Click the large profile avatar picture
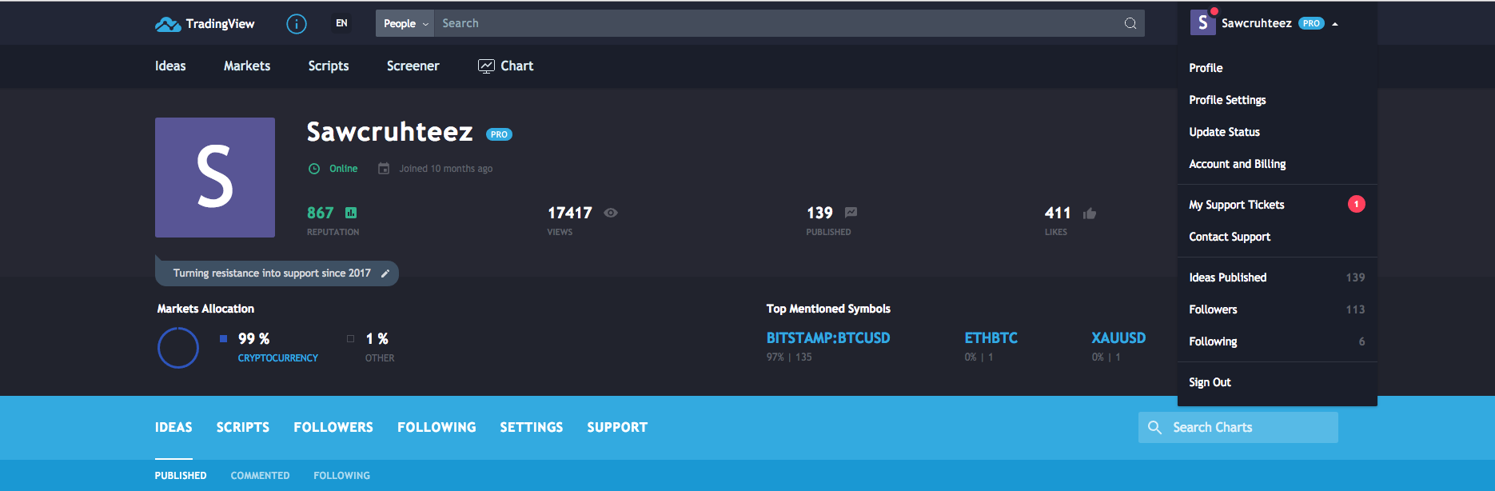 coord(215,178)
